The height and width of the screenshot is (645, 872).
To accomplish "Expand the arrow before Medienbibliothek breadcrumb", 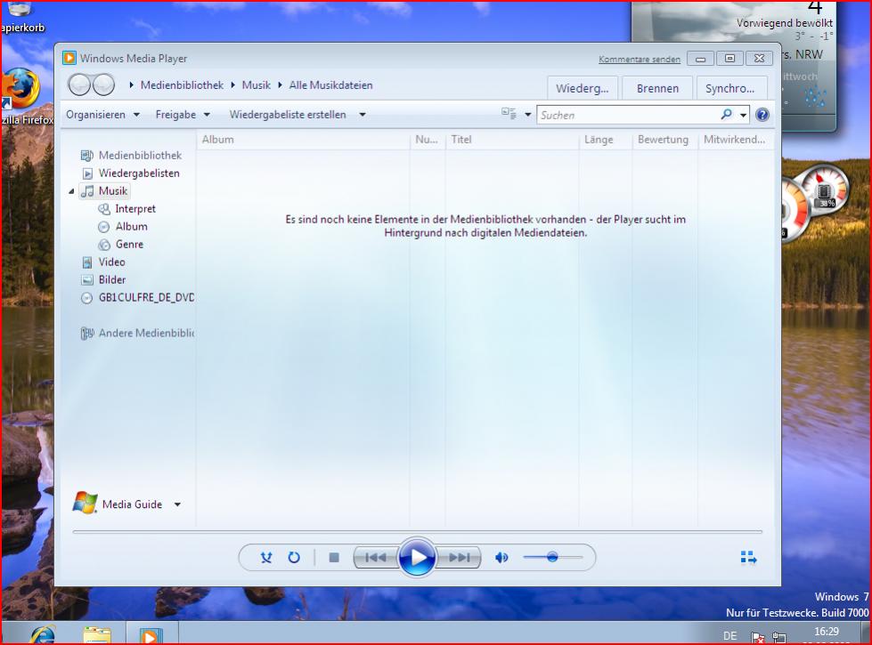I will pyautogui.click(x=131, y=85).
